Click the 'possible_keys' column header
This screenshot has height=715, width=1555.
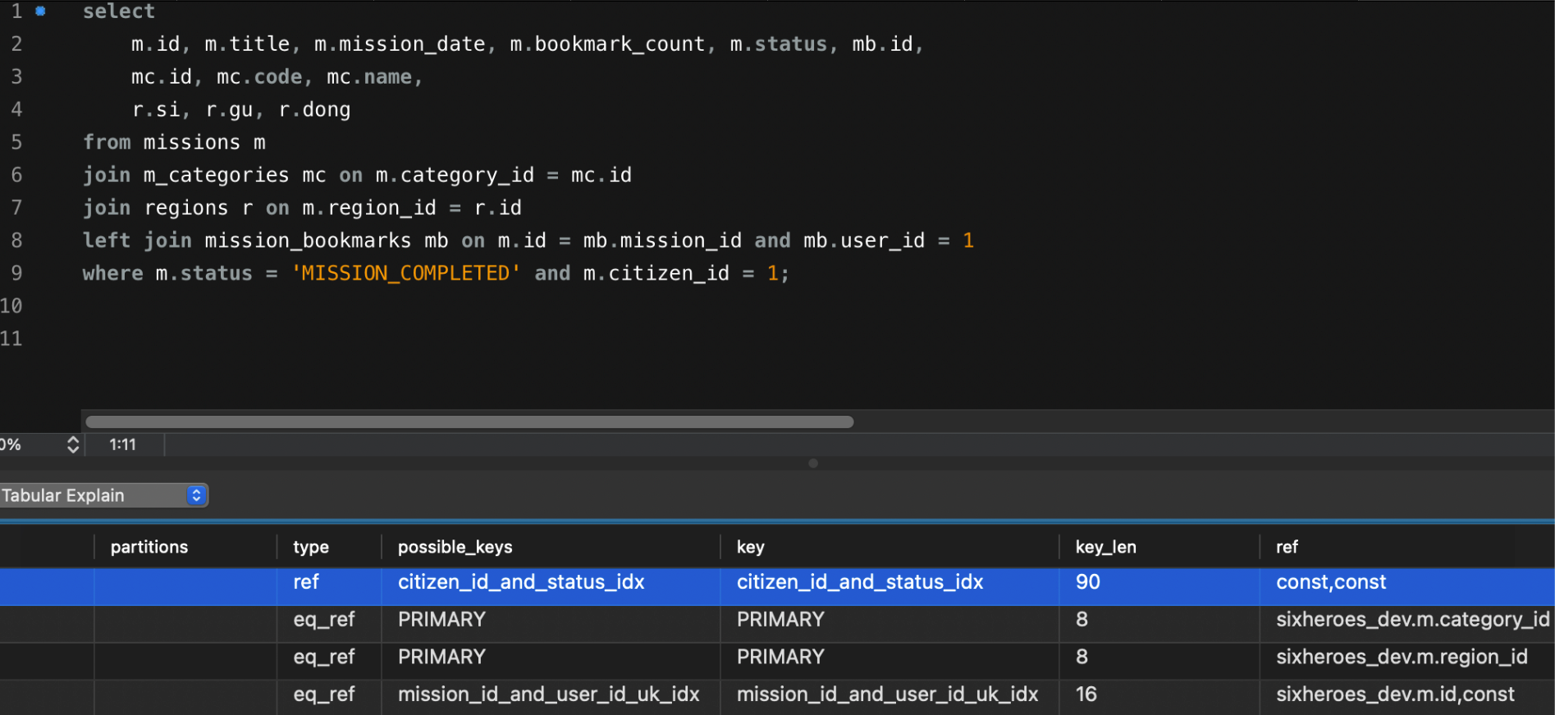455,547
